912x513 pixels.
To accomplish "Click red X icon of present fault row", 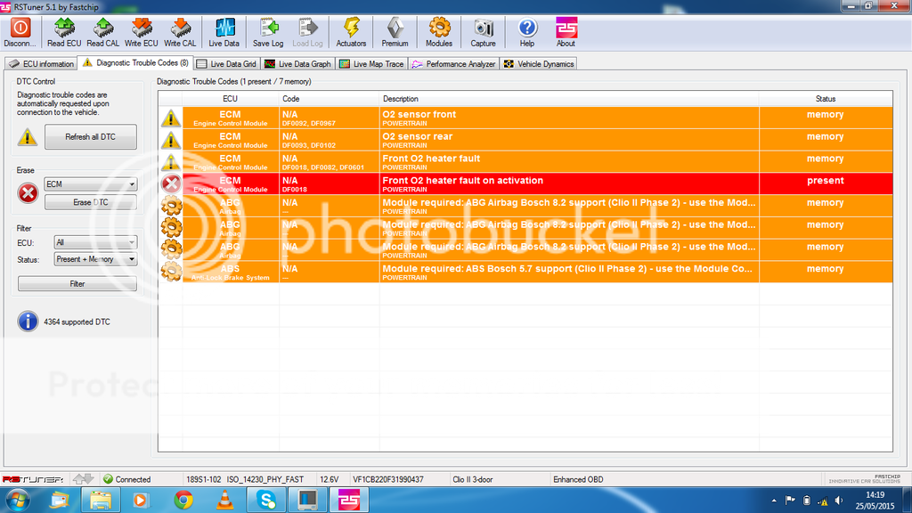I will (x=171, y=183).
